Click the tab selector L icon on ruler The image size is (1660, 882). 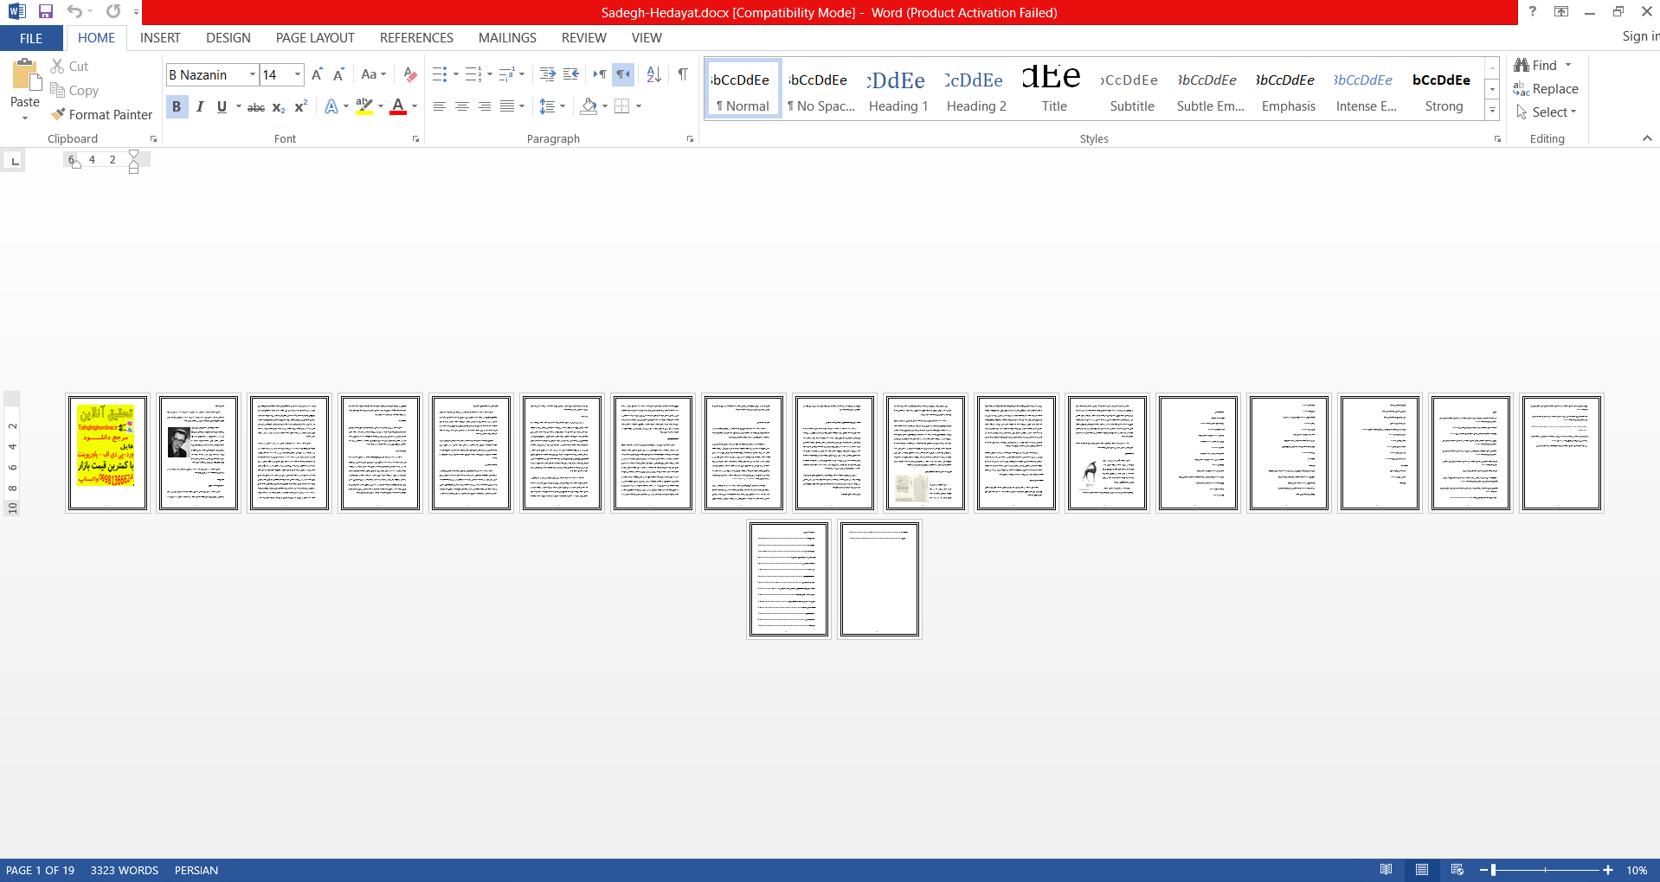(x=14, y=161)
